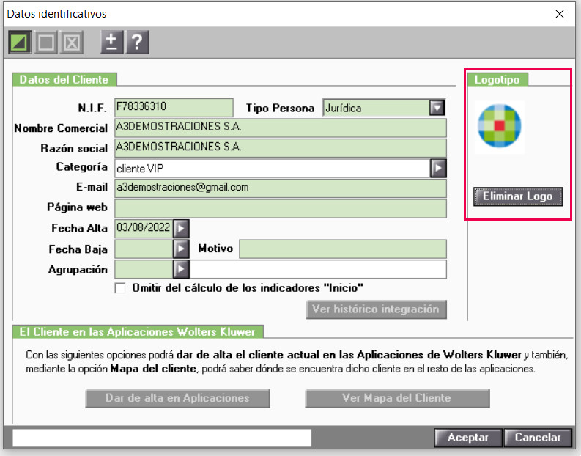Select the Logotipo section header
The height and width of the screenshot is (456, 581).
pos(497,80)
